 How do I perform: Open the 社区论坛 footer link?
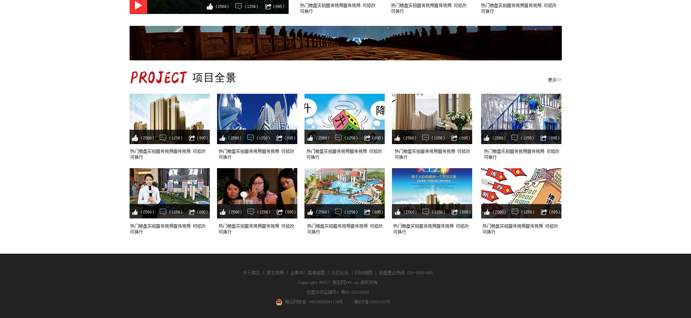pyautogui.click(x=340, y=273)
